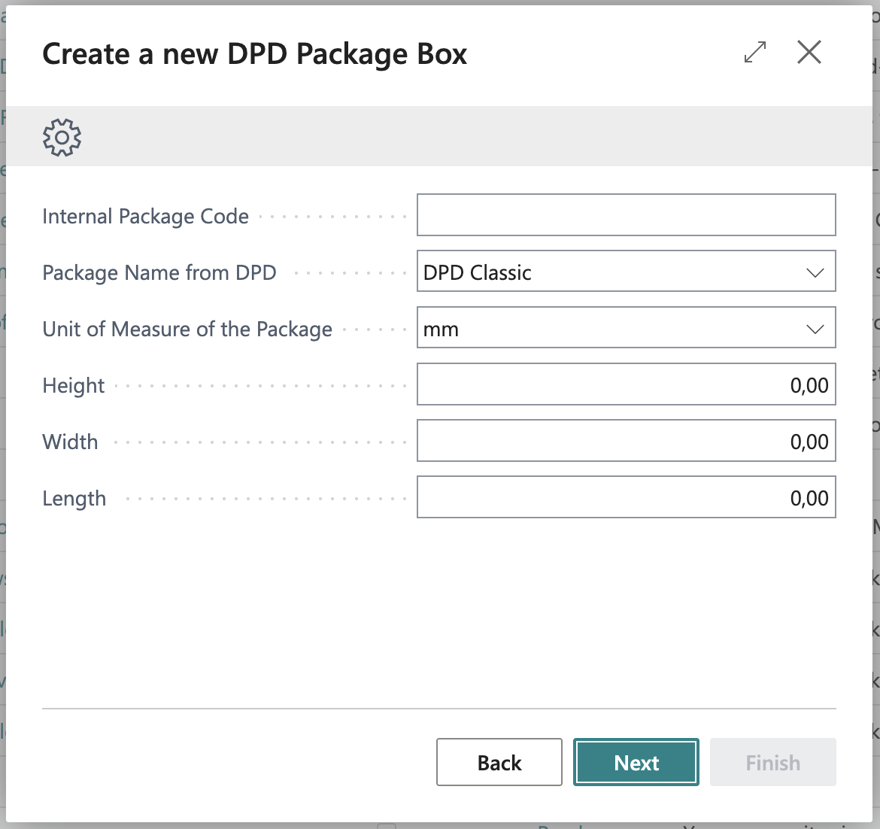This screenshot has width=880, height=829.
Task: Click into the Height value field
Action: [x=626, y=385]
